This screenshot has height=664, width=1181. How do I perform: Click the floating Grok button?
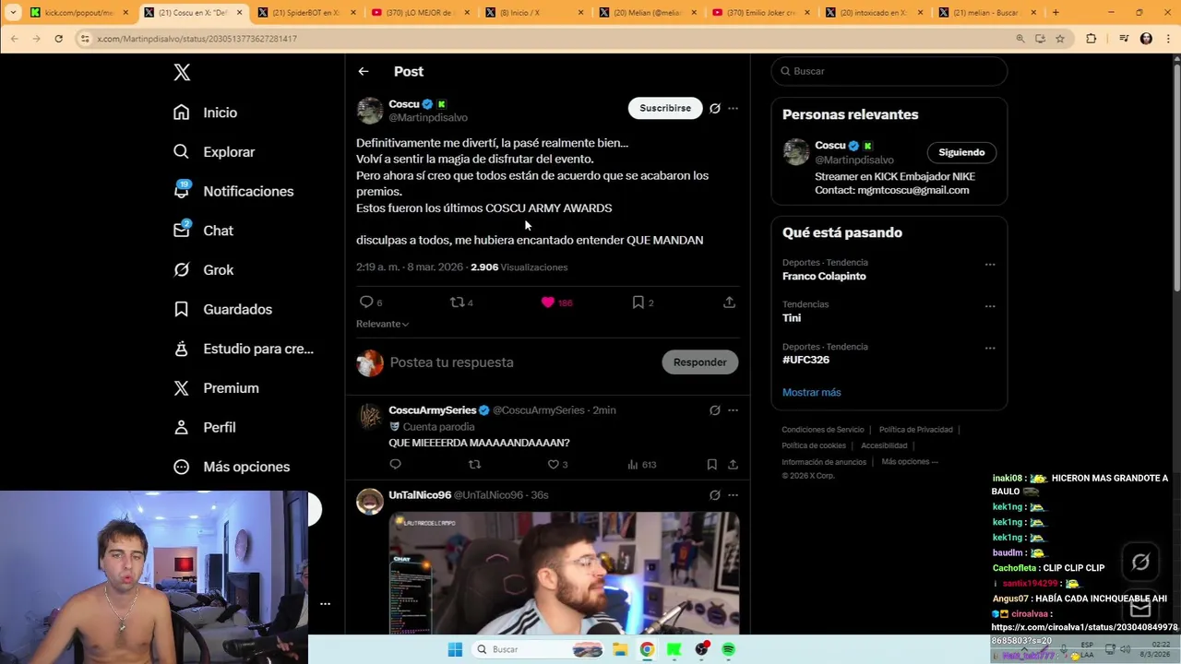[x=1140, y=562]
